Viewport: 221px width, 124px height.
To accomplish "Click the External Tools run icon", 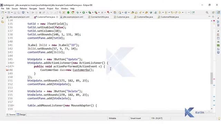I will click(96, 12).
